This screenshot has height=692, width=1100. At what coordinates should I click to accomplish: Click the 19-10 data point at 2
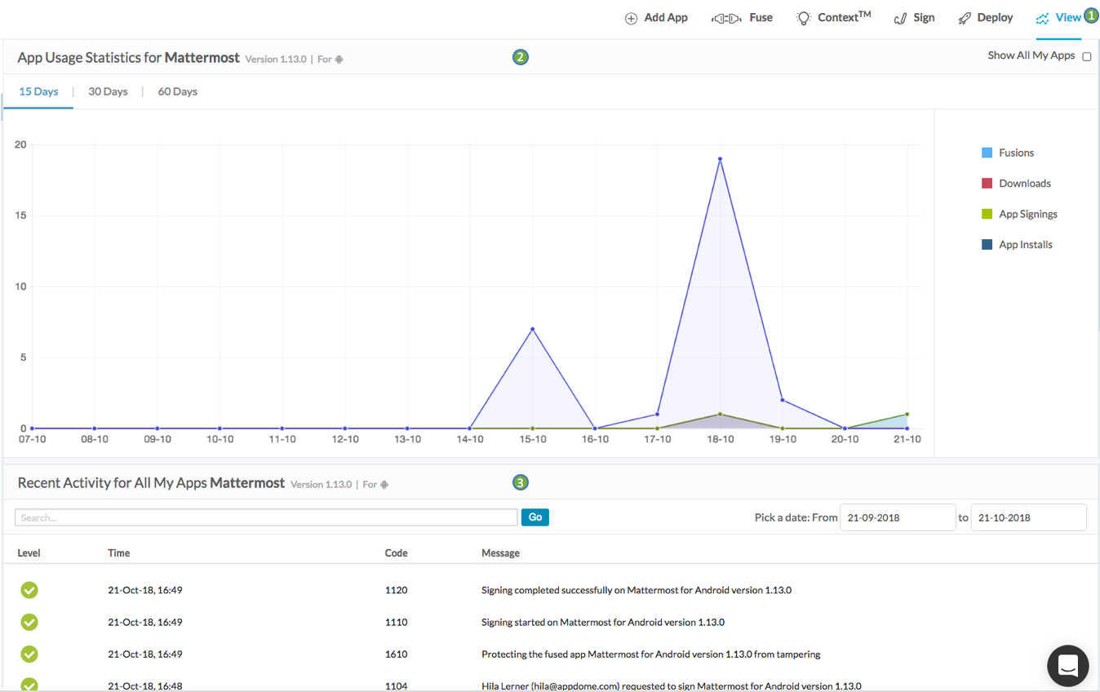click(783, 400)
